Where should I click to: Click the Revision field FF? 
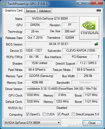coord(70,25)
